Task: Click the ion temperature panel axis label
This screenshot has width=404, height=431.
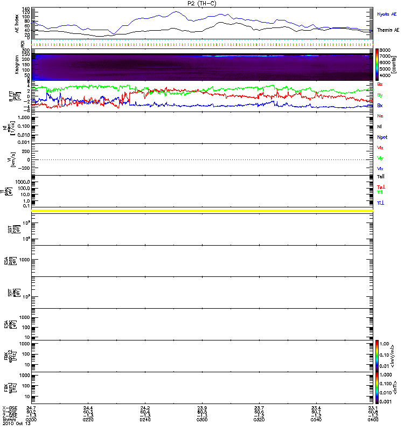Action: pos(7,191)
